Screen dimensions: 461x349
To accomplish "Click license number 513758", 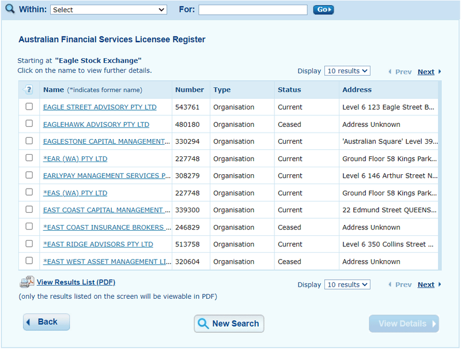I will click(187, 244).
